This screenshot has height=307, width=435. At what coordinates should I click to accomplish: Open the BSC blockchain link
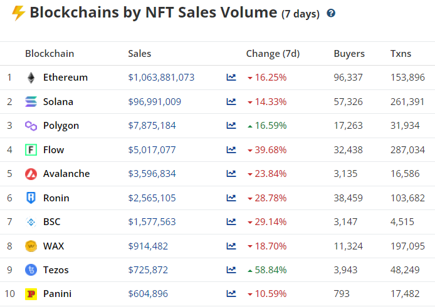click(x=51, y=222)
